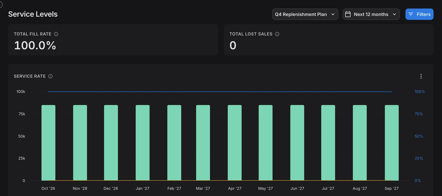
Task: Click the info icon next to Total Lost Sales
Action: pos(277,34)
